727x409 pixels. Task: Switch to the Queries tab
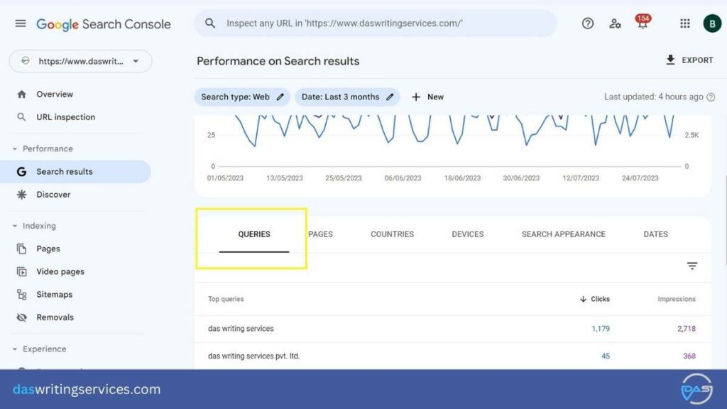tap(254, 234)
